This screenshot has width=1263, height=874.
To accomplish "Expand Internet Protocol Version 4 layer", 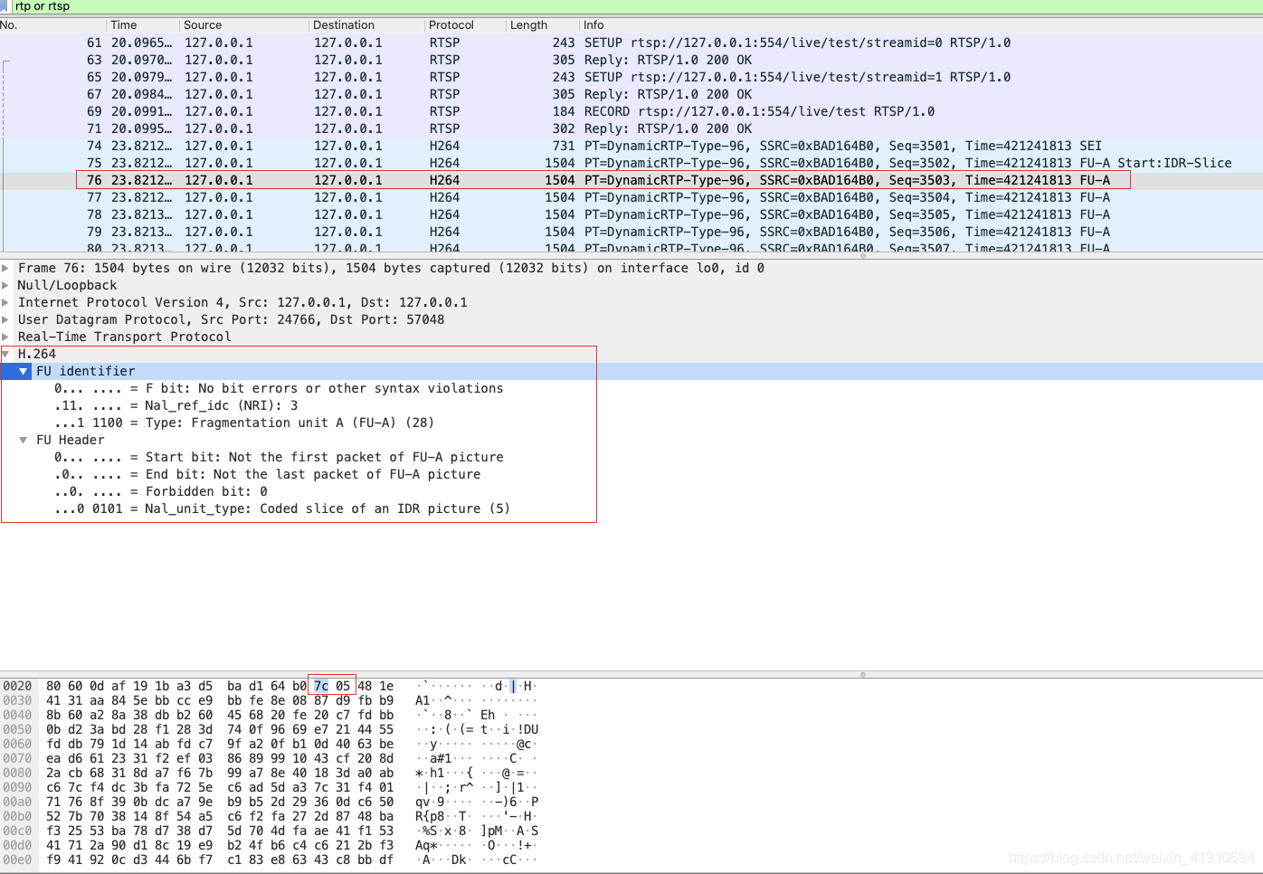I will [x=5, y=302].
